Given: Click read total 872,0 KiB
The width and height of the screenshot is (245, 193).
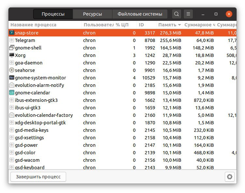Looking at the screenshot, I should 204,100.
